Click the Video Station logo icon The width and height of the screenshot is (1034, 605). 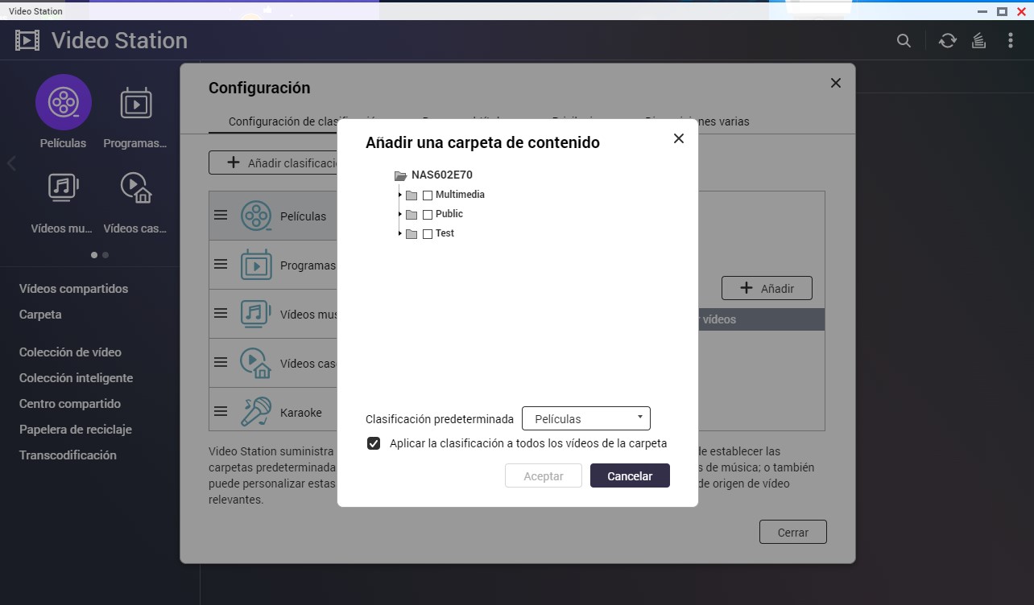[27, 40]
